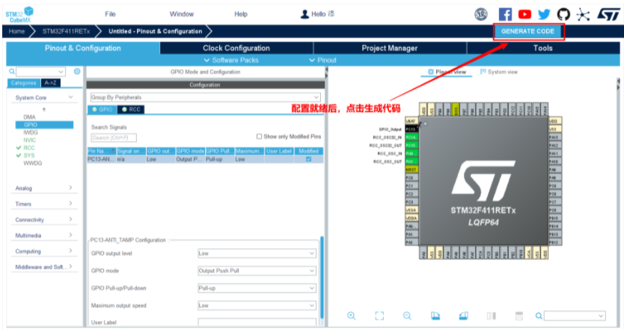Expand the Computing category
The height and width of the screenshot is (330, 624).
(70, 251)
